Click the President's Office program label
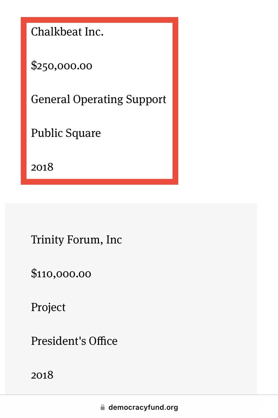 pos(74,341)
